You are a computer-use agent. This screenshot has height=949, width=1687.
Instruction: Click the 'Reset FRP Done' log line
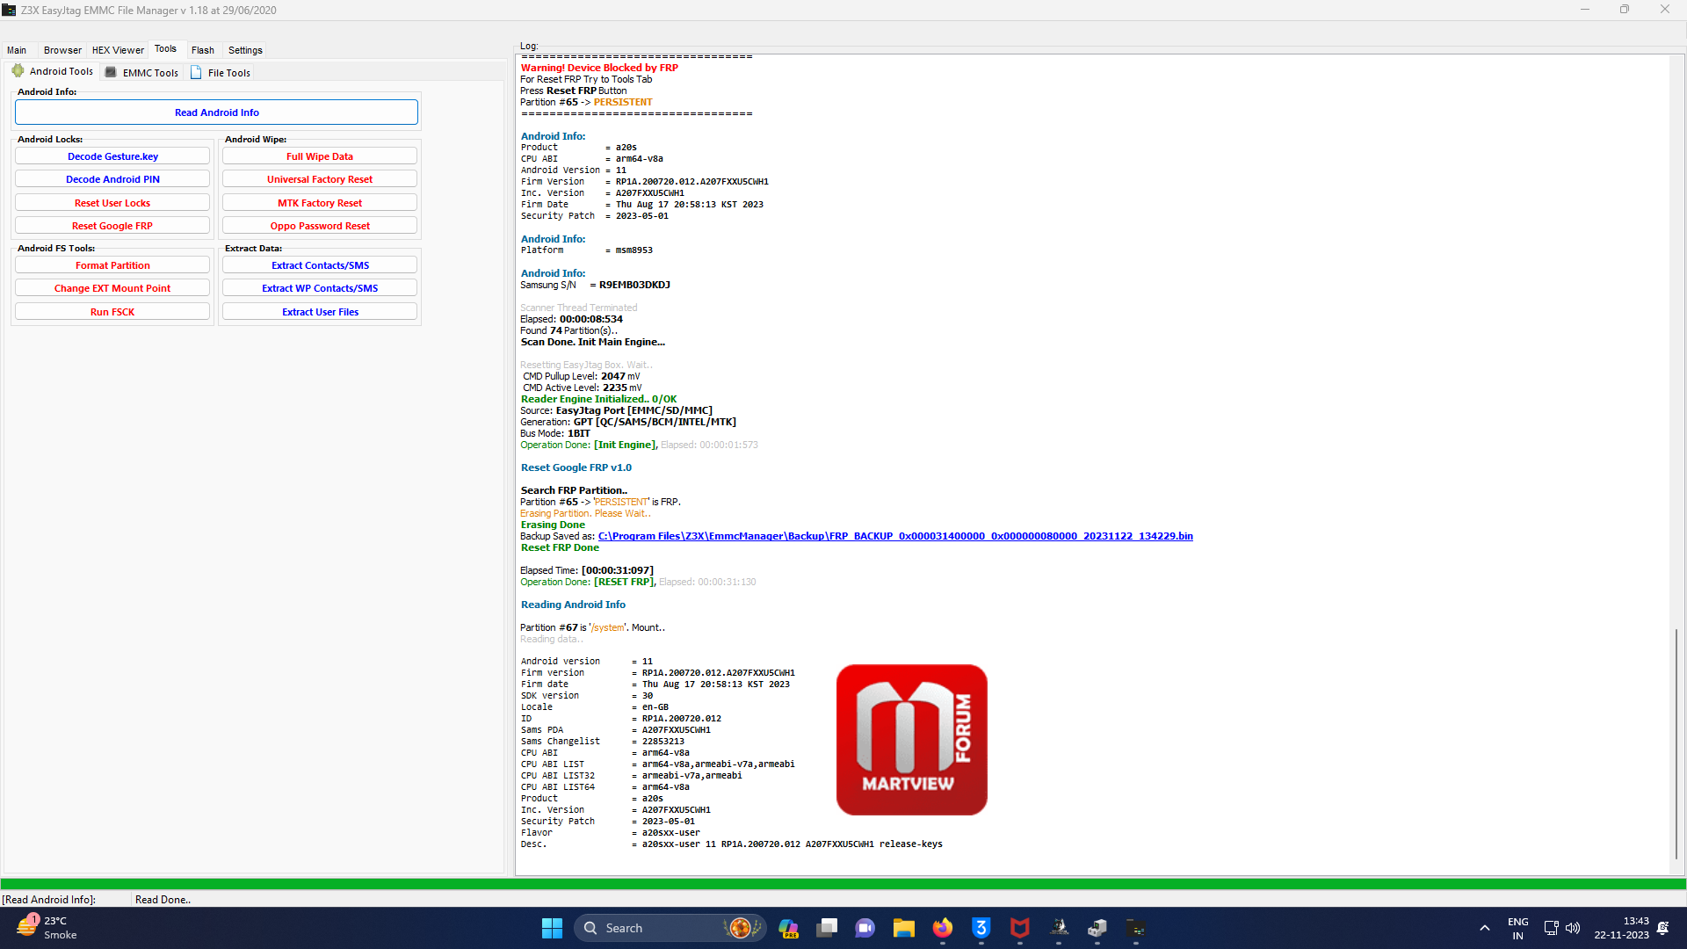pos(560,547)
